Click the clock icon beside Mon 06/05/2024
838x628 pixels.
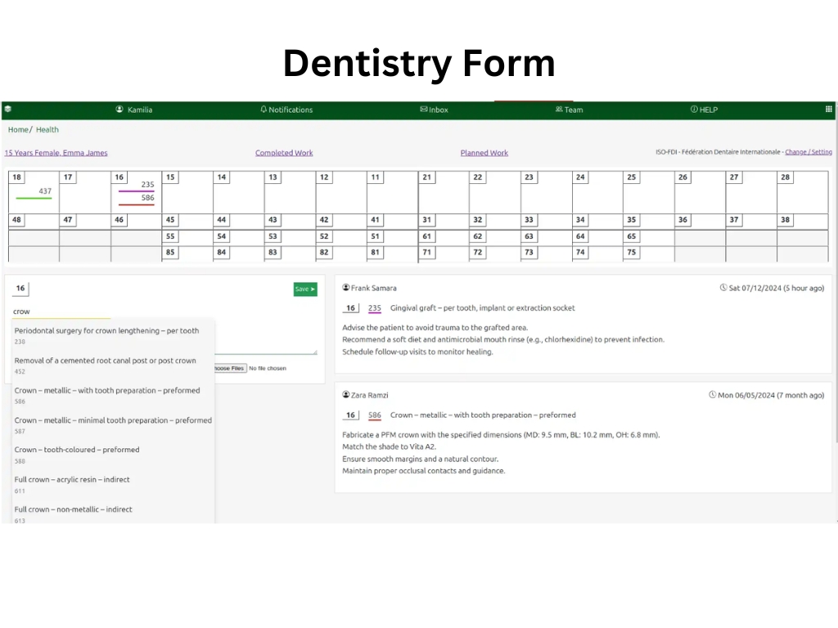pyautogui.click(x=712, y=395)
